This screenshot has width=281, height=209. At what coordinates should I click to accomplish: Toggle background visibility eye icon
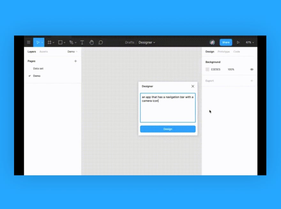252,69
